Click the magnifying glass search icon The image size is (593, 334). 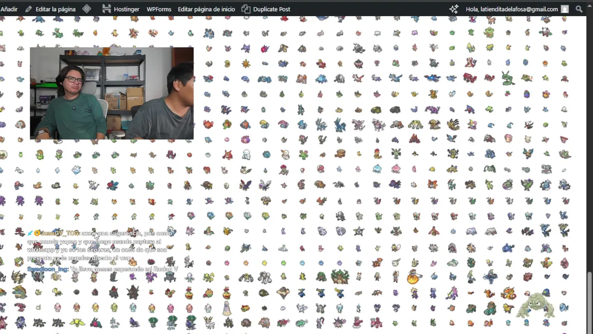(579, 9)
